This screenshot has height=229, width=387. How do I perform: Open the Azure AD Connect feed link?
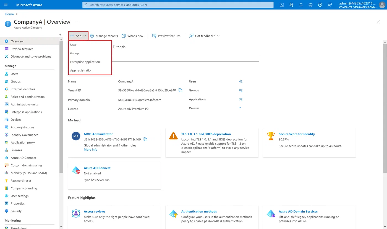(97, 168)
